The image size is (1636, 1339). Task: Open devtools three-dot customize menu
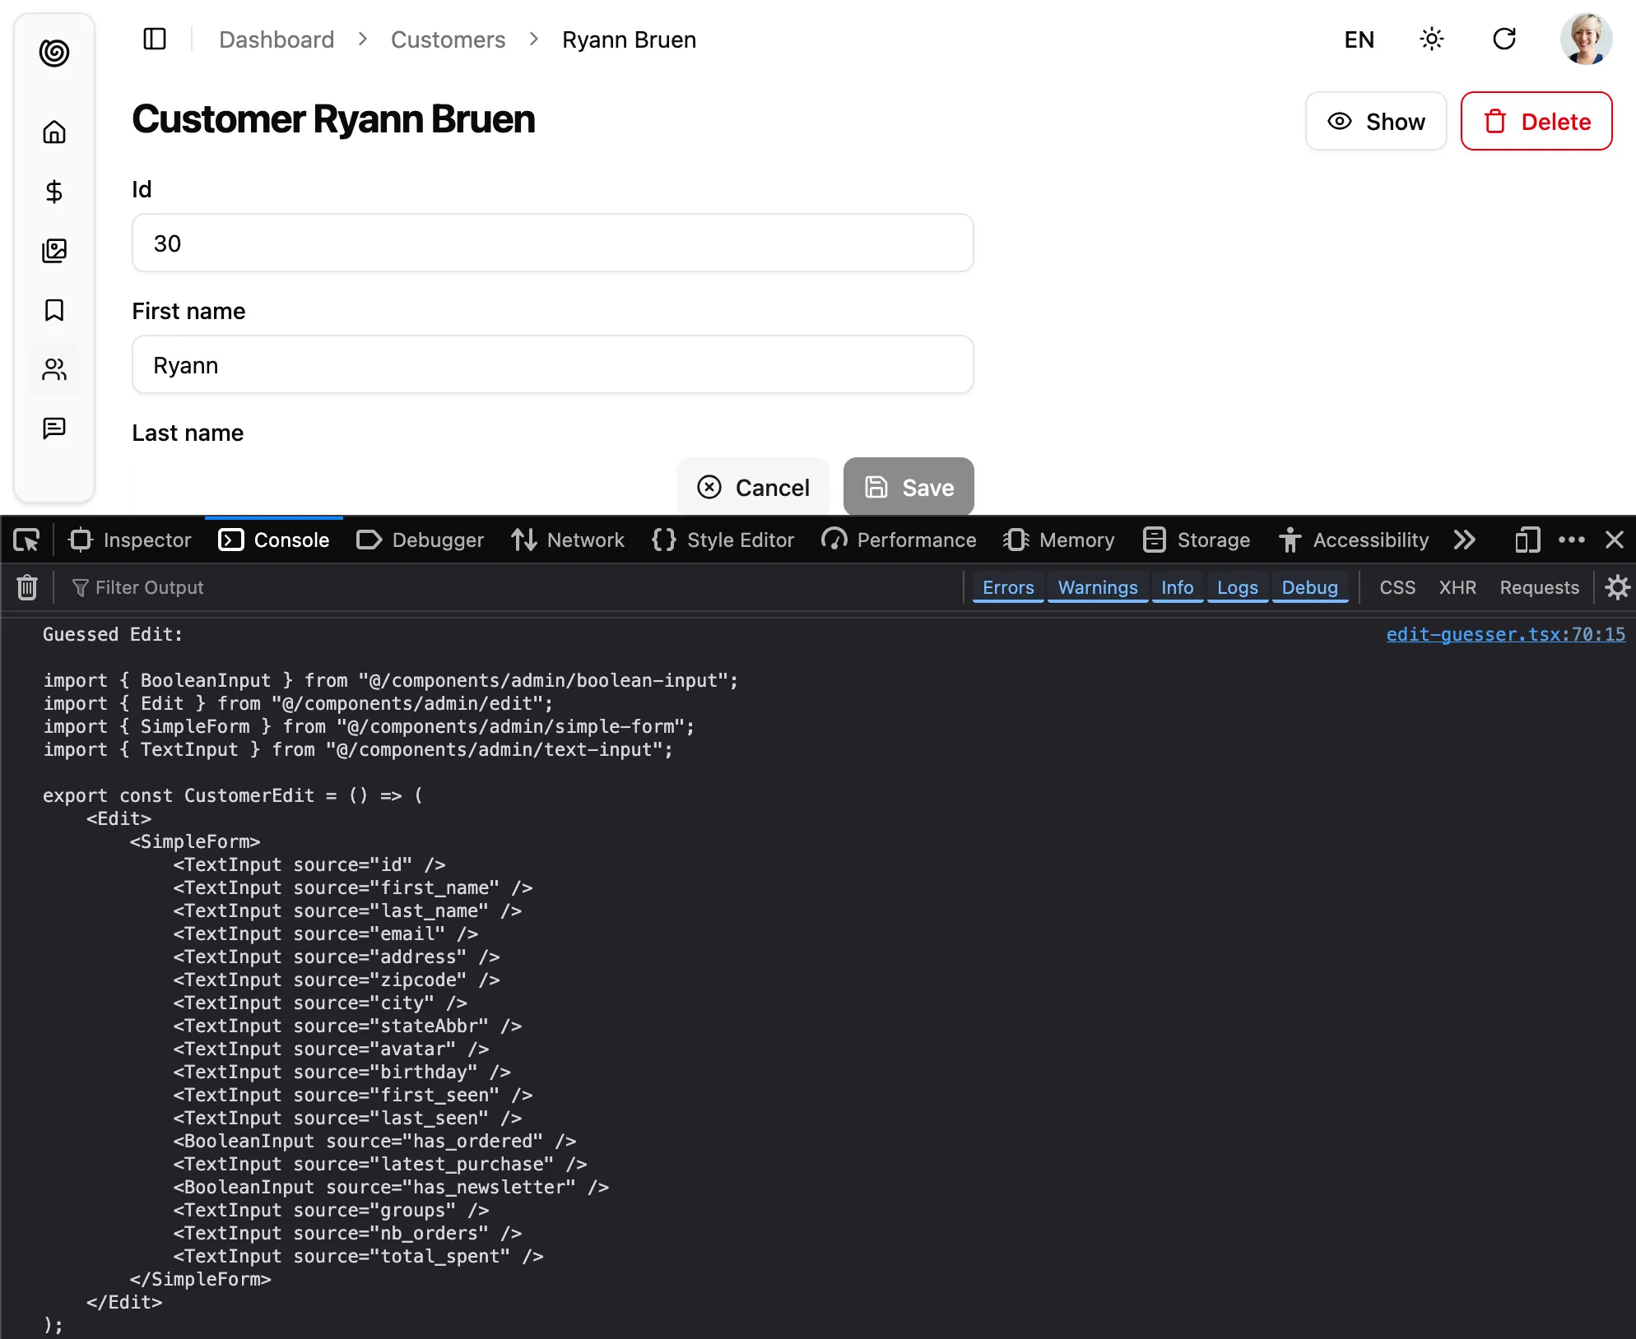[x=1571, y=540]
